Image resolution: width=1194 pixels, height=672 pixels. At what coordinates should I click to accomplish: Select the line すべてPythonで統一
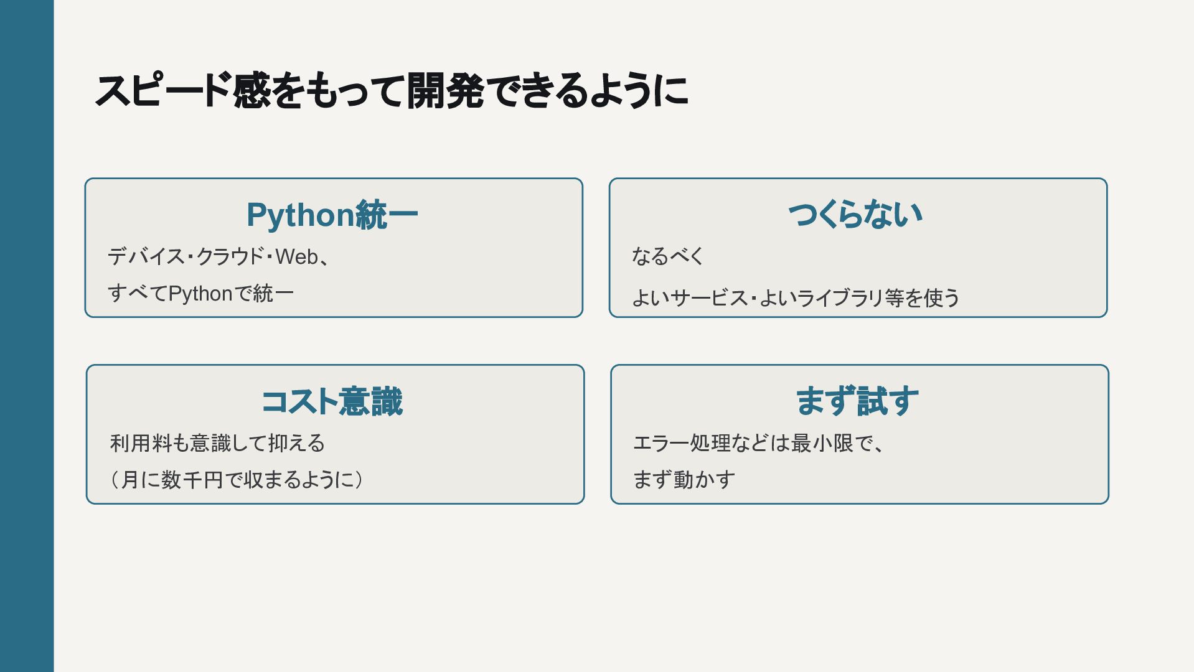click(200, 293)
